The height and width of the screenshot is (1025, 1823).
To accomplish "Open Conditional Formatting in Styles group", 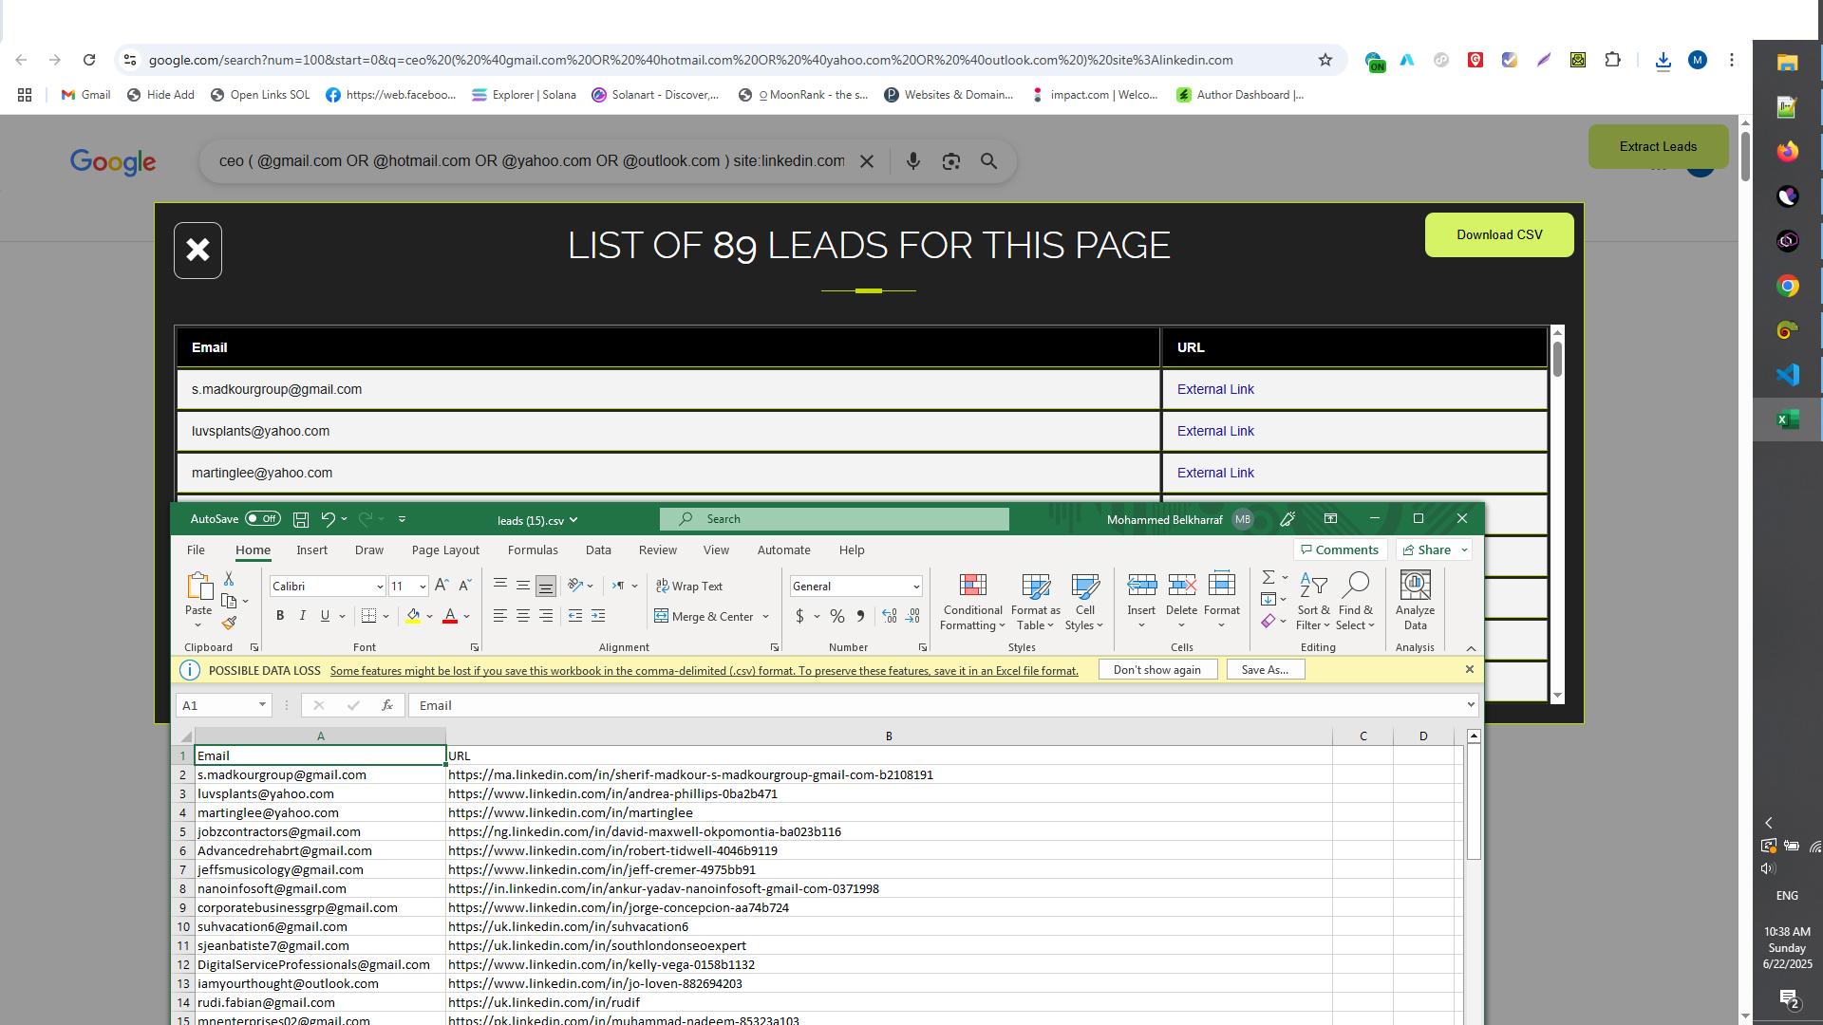I will [x=972, y=602].
